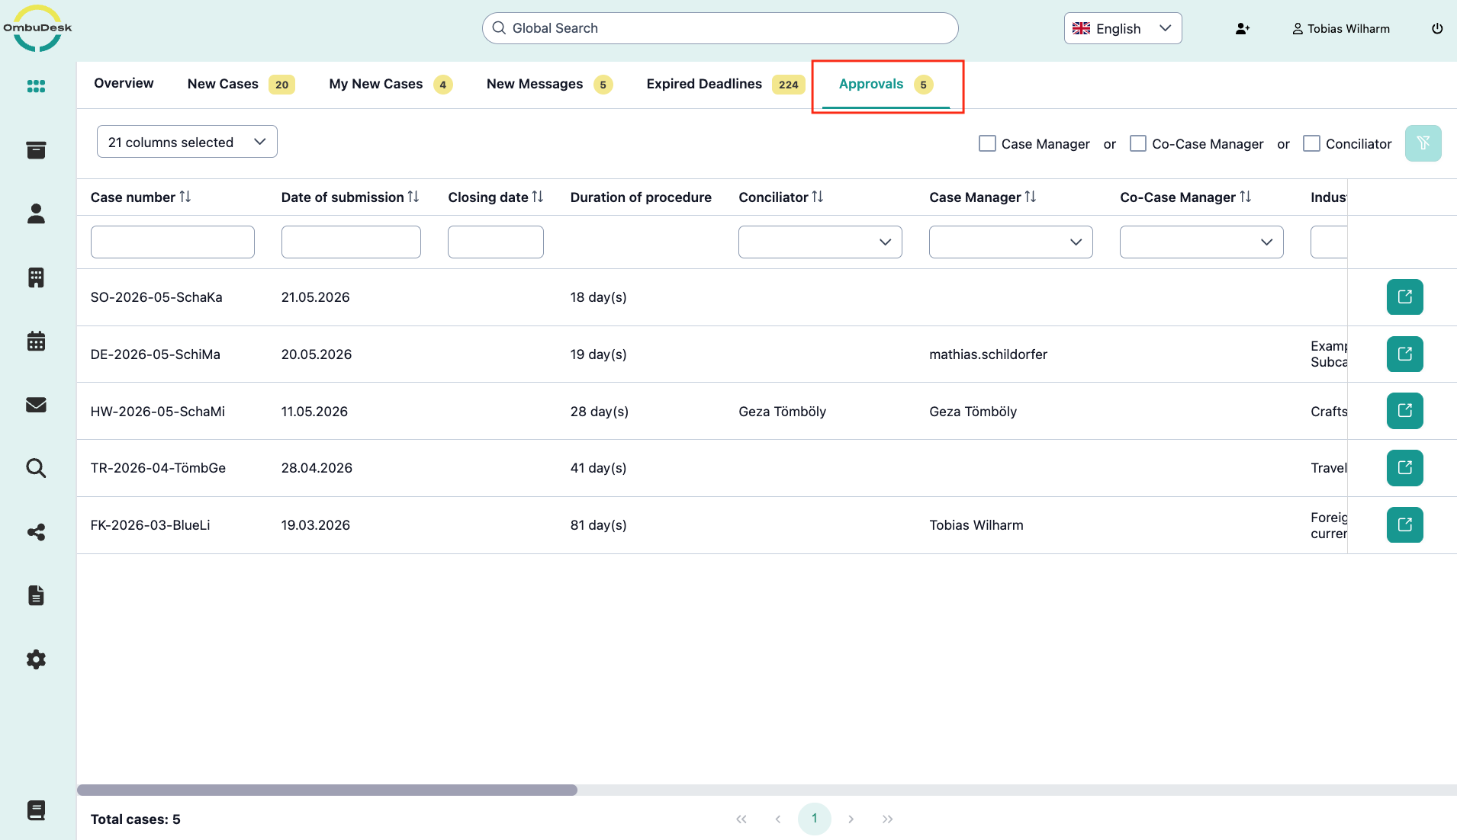The width and height of the screenshot is (1457, 840).
Task: Click the Global Search field
Action: (x=720, y=28)
